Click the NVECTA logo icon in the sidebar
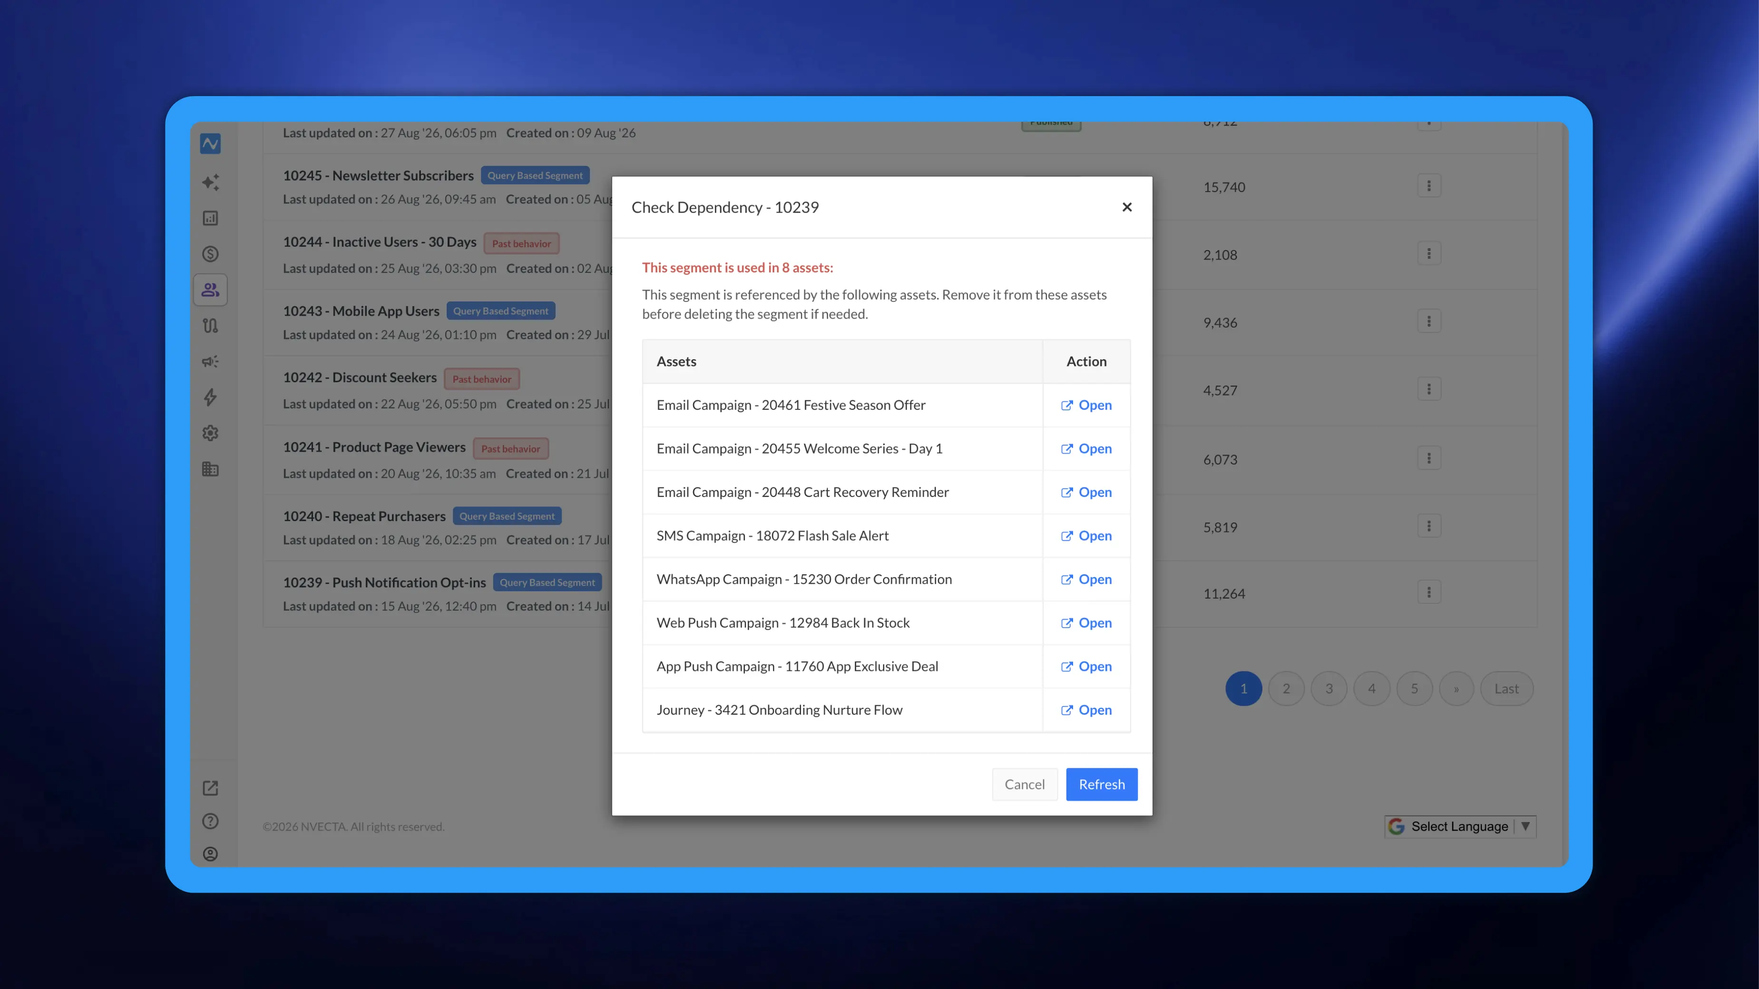The image size is (1759, 989). (x=210, y=143)
